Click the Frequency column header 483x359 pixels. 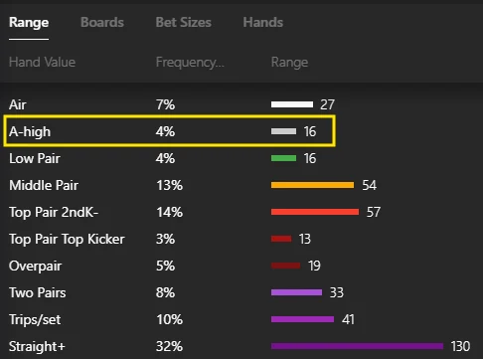pos(190,62)
